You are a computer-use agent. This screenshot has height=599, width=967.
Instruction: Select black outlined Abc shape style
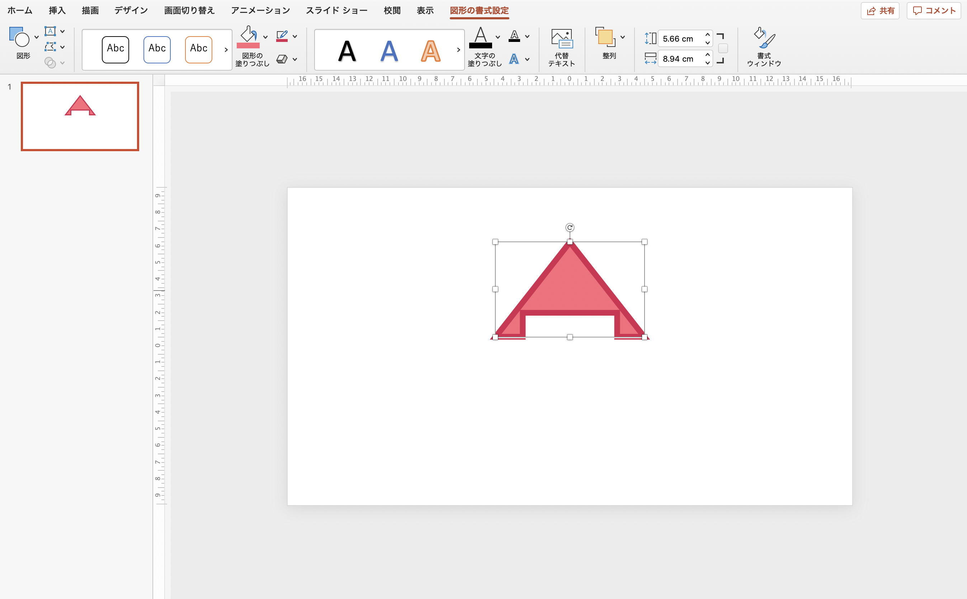pyautogui.click(x=115, y=49)
